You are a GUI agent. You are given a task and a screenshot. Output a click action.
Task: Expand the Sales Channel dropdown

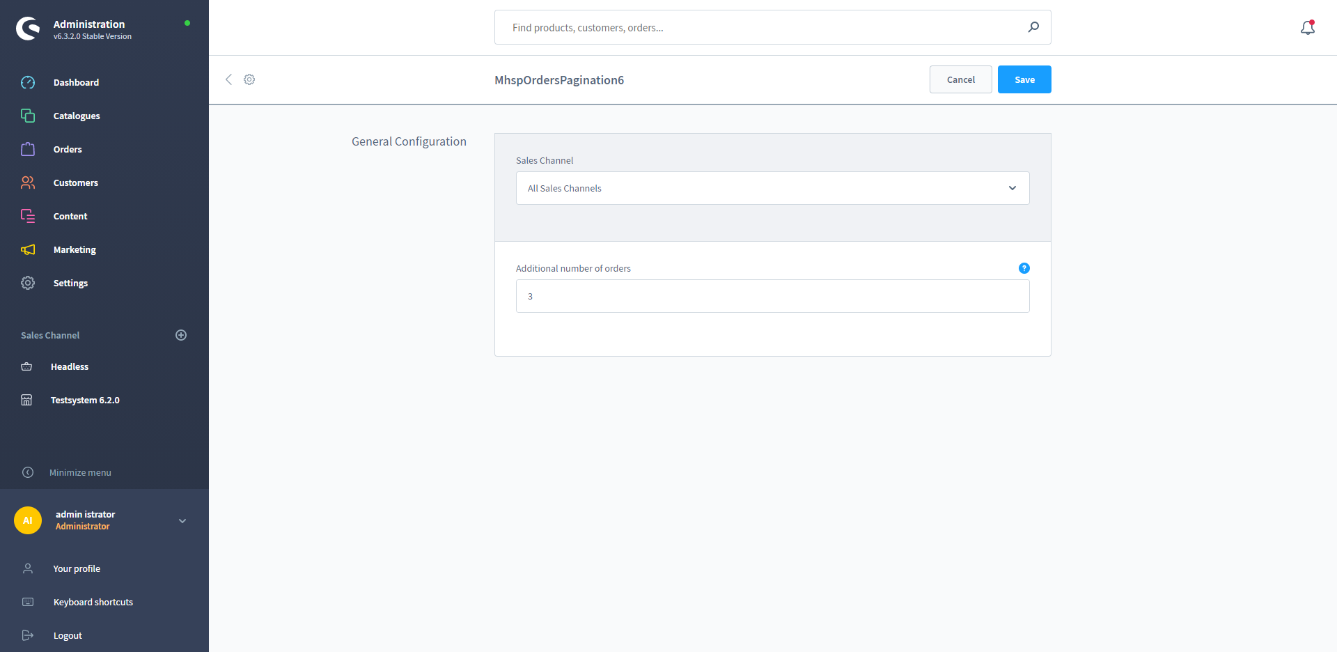[772, 188]
